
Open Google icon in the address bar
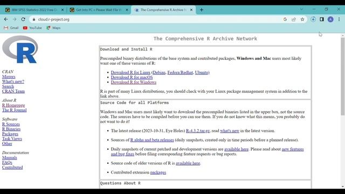click(x=285, y=19)
